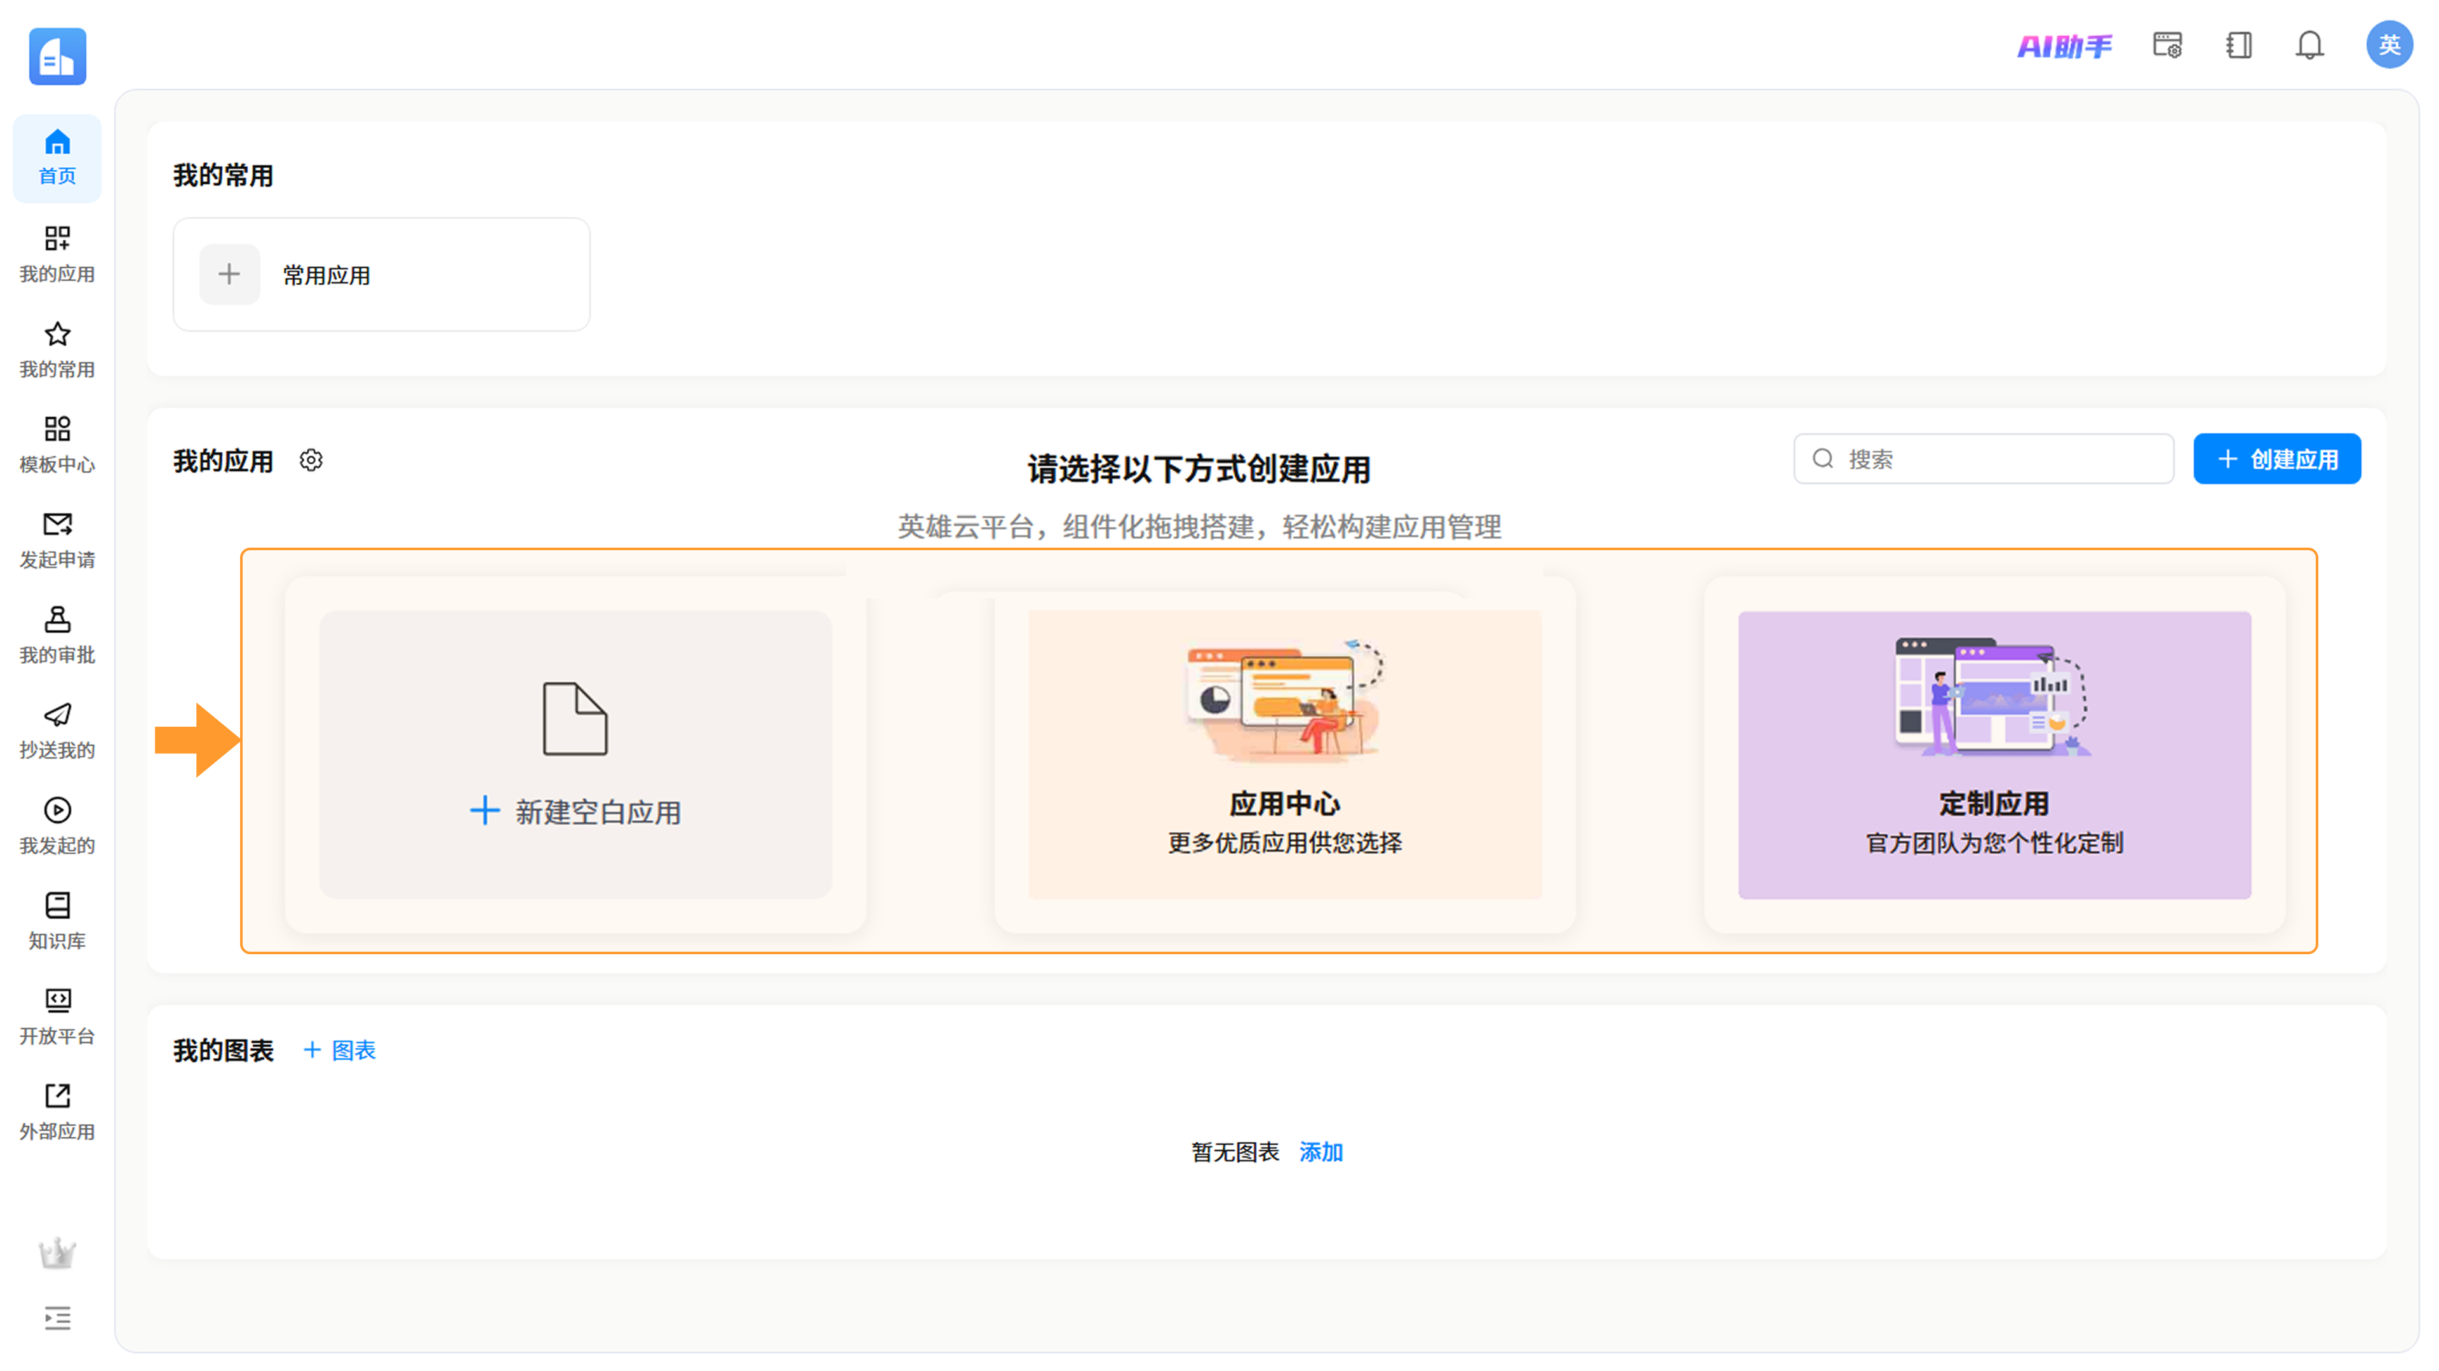Add a 常用应用 with plus icon
The height and width of the screenshot is (1371, 2439).
pos(229,274)
